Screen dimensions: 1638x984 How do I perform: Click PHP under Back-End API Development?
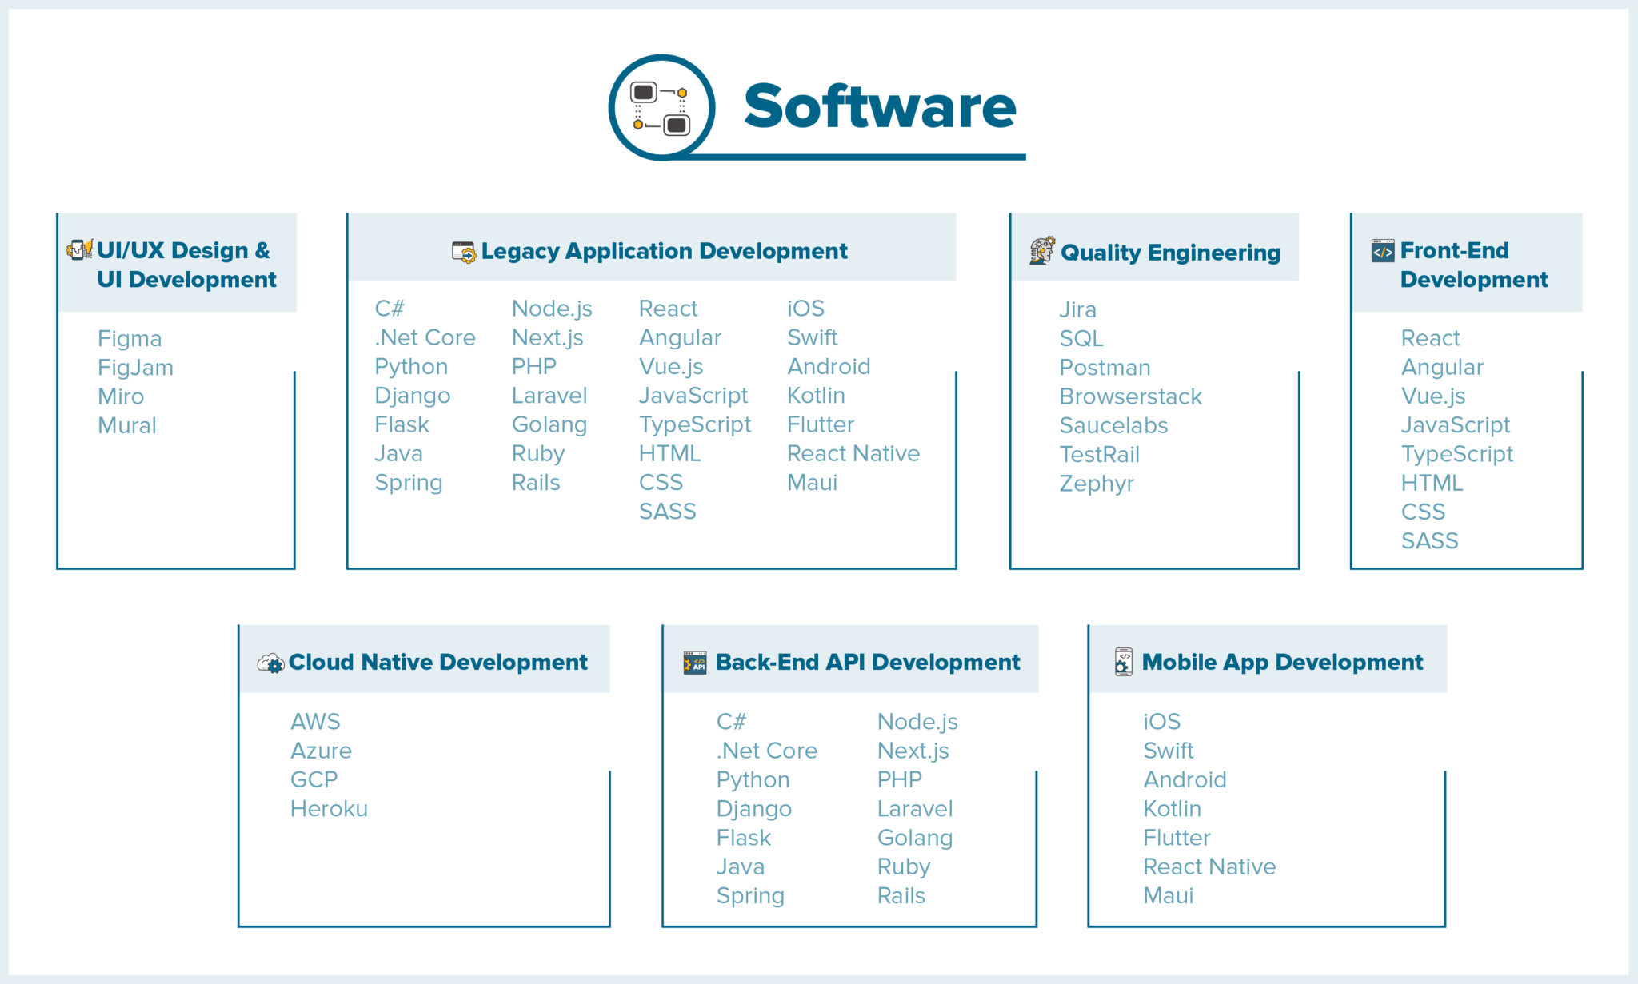tap(900, 780)
